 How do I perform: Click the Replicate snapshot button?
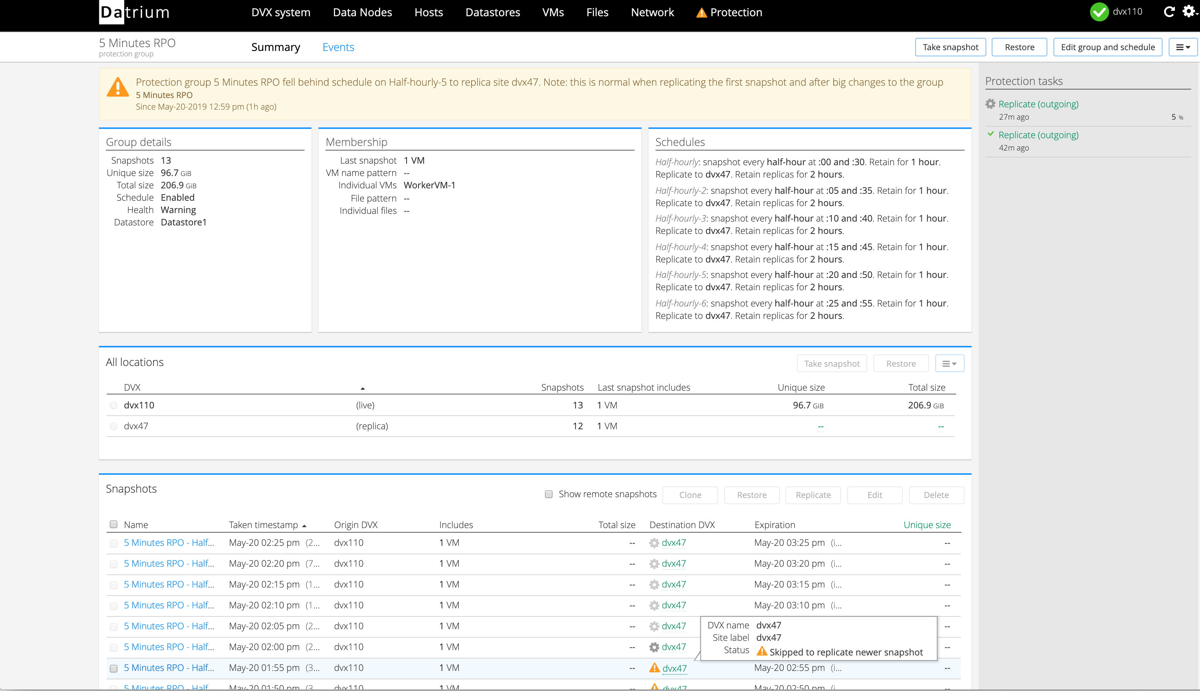pyautogui.click(x=813, y=495)
